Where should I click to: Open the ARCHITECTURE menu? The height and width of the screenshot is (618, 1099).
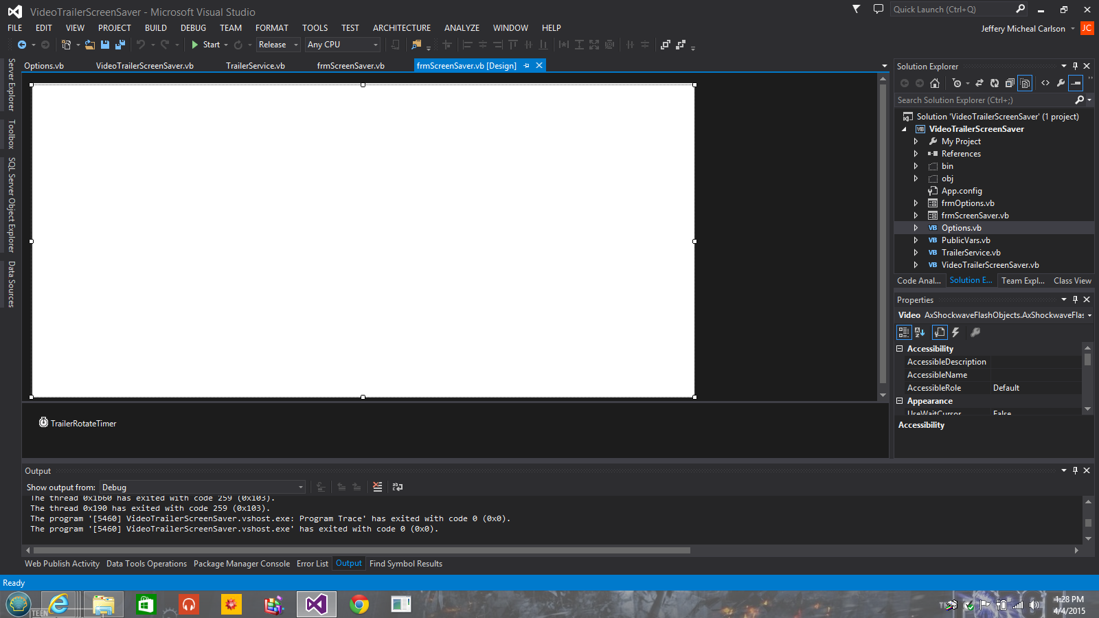[x=402, y=28]
